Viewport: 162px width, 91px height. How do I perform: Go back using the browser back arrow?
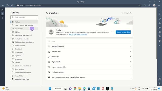(x=3, y=5)
